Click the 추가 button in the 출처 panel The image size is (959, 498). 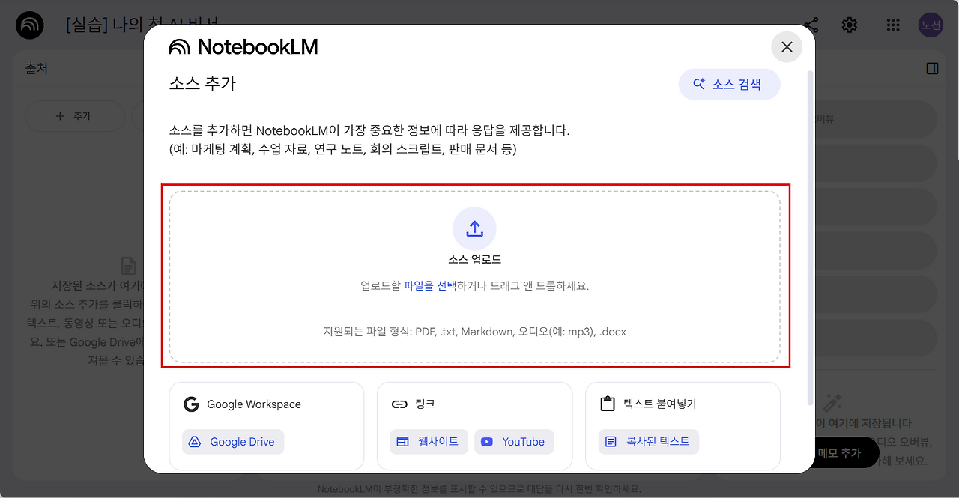75,116
